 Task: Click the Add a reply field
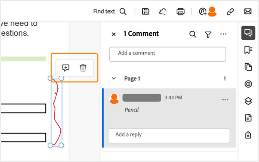tap(169, 136)
